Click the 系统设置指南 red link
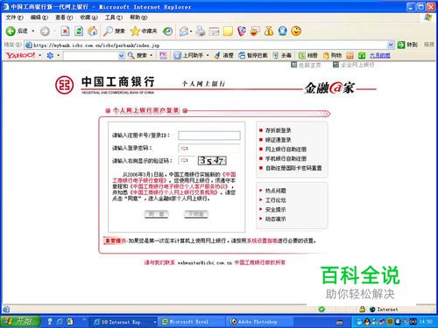 click(262, 241)
